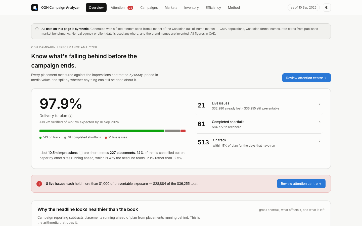362x226 pixels.
Task: Click the 'Why the headline looks healthier' heading
Action: pyautogui.click(x=88, y=209)
